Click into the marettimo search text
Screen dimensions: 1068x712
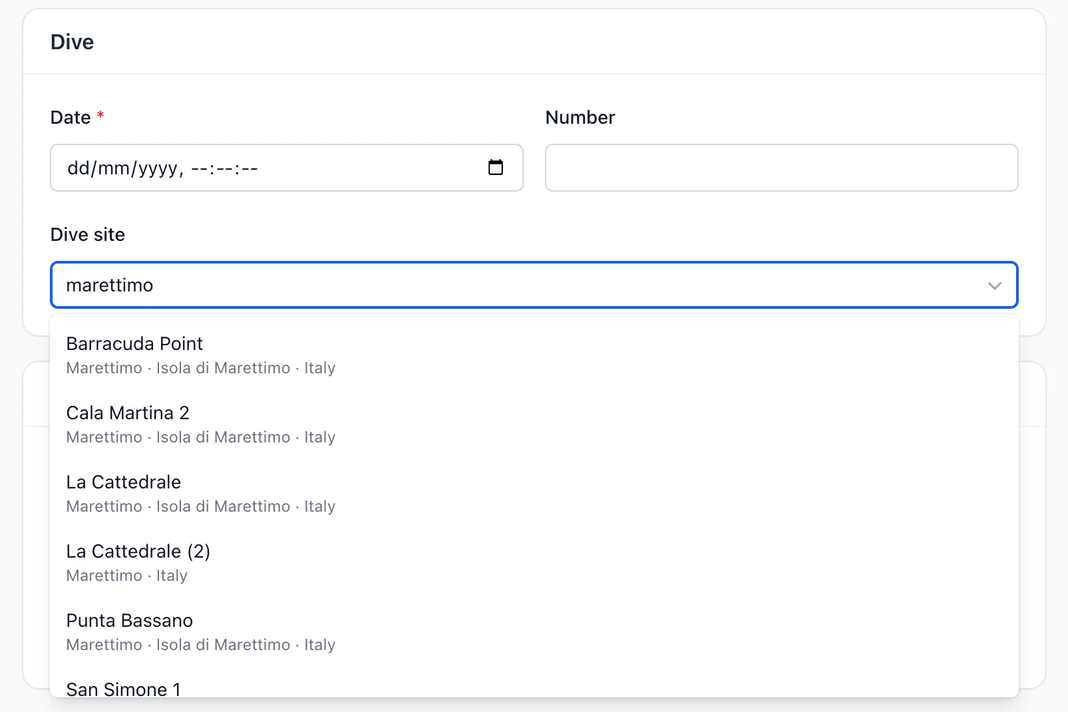[x=110, y=285]
